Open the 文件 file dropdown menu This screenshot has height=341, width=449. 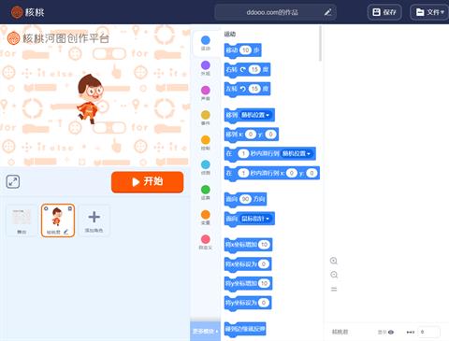coord(430,12)
